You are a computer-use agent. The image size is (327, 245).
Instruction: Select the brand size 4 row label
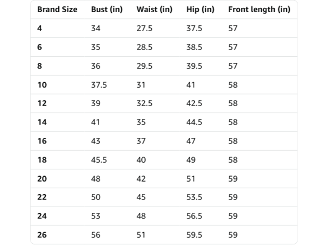tap(39, 28)
